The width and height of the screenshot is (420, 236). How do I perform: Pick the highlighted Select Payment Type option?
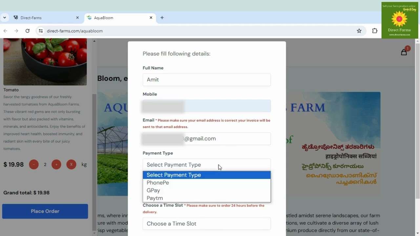(207, 175)
